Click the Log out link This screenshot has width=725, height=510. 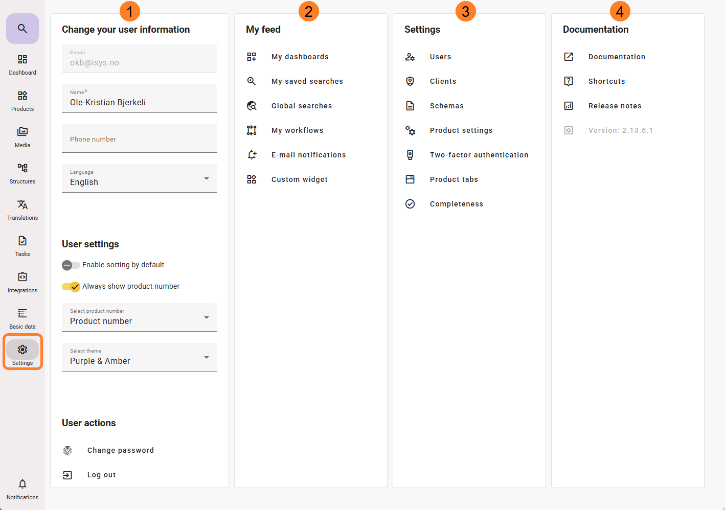point(101,475)
